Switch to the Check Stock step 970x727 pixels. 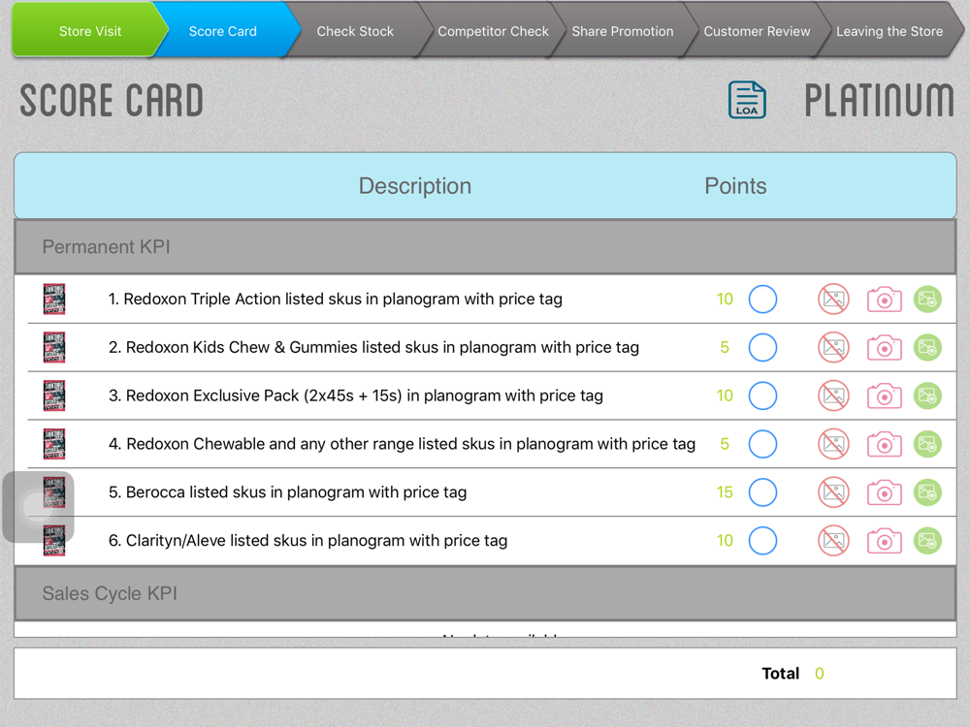pyautogui.click(x=355, y=31)
